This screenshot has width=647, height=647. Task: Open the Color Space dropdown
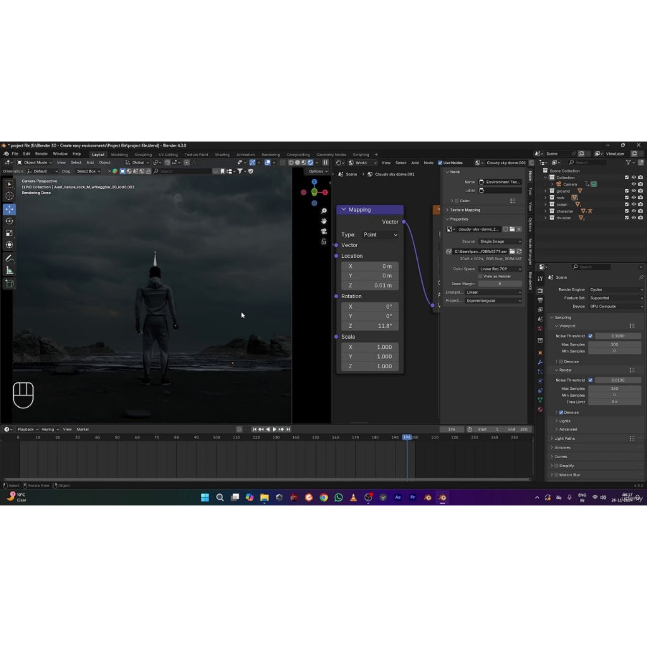(x=500, y=269)
